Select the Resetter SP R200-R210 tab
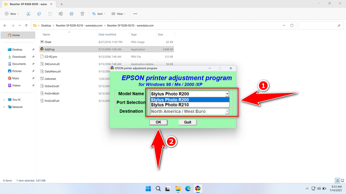Viewport: 346px width, 194px height. [x=28, y=4]
